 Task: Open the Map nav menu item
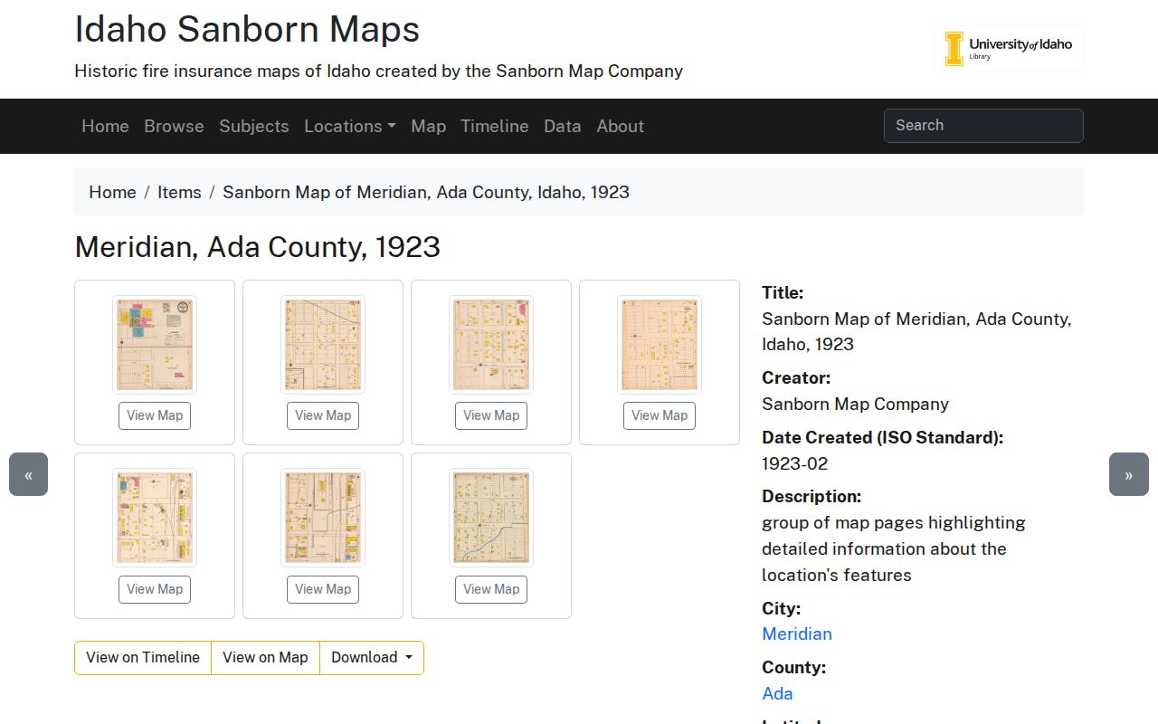(429, 126)
